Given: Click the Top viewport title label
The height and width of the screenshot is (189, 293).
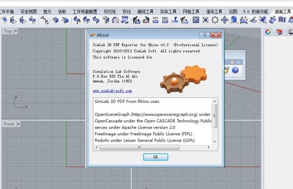Looking at the screenshot, I should (8, 31).
